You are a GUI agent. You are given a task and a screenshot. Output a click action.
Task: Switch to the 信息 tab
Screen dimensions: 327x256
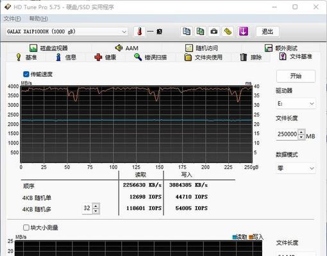66,57
